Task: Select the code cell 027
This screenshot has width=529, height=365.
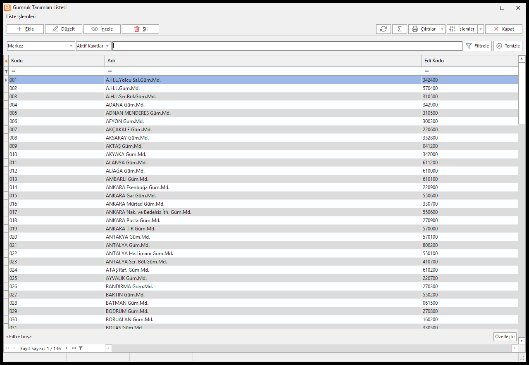Action: (x=57, y=295)
